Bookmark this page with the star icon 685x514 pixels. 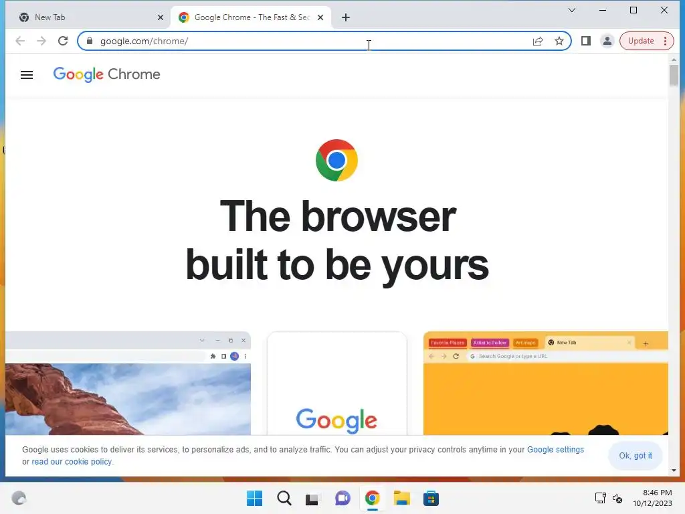coord(559,41)
